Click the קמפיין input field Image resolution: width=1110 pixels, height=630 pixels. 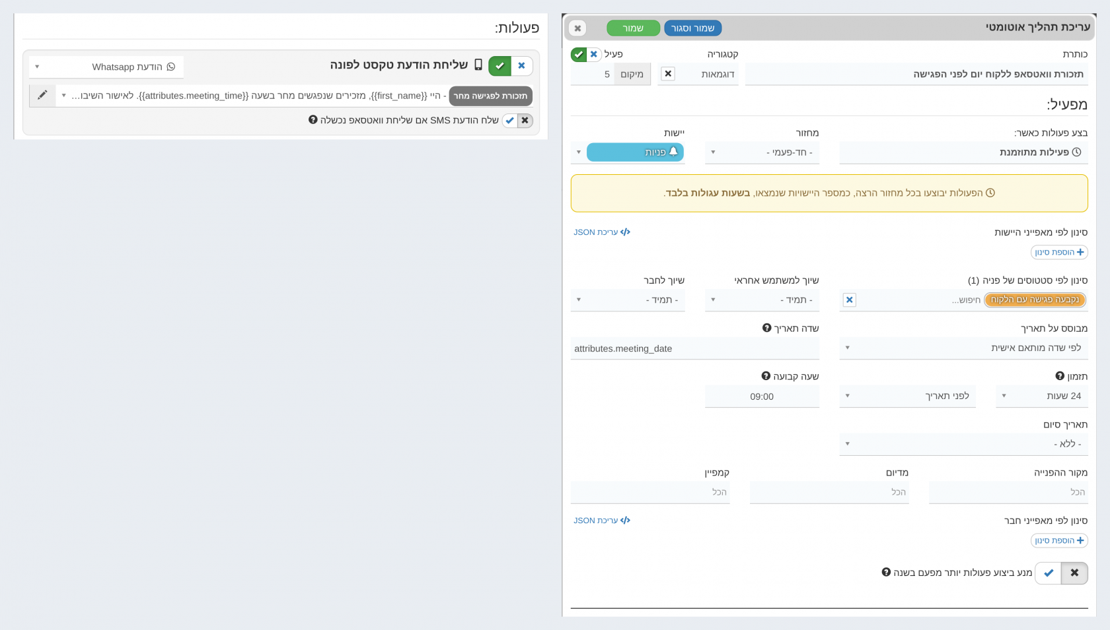650,492
